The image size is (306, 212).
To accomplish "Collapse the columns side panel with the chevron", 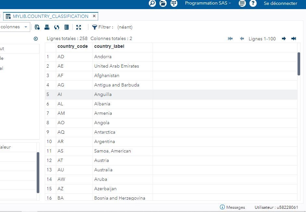I will [36, 39].
